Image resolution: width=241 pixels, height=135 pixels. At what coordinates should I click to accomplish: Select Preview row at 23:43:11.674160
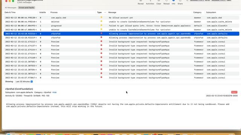point(121,58)
